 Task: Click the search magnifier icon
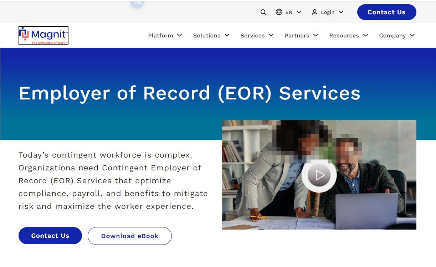[263, 12]
